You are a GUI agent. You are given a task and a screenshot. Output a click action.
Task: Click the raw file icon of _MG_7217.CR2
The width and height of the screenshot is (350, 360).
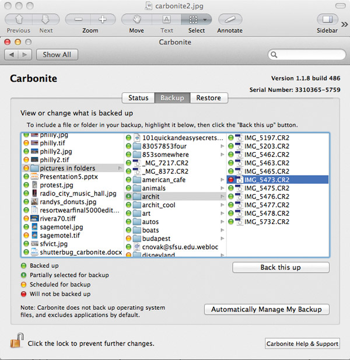[136, 163]
